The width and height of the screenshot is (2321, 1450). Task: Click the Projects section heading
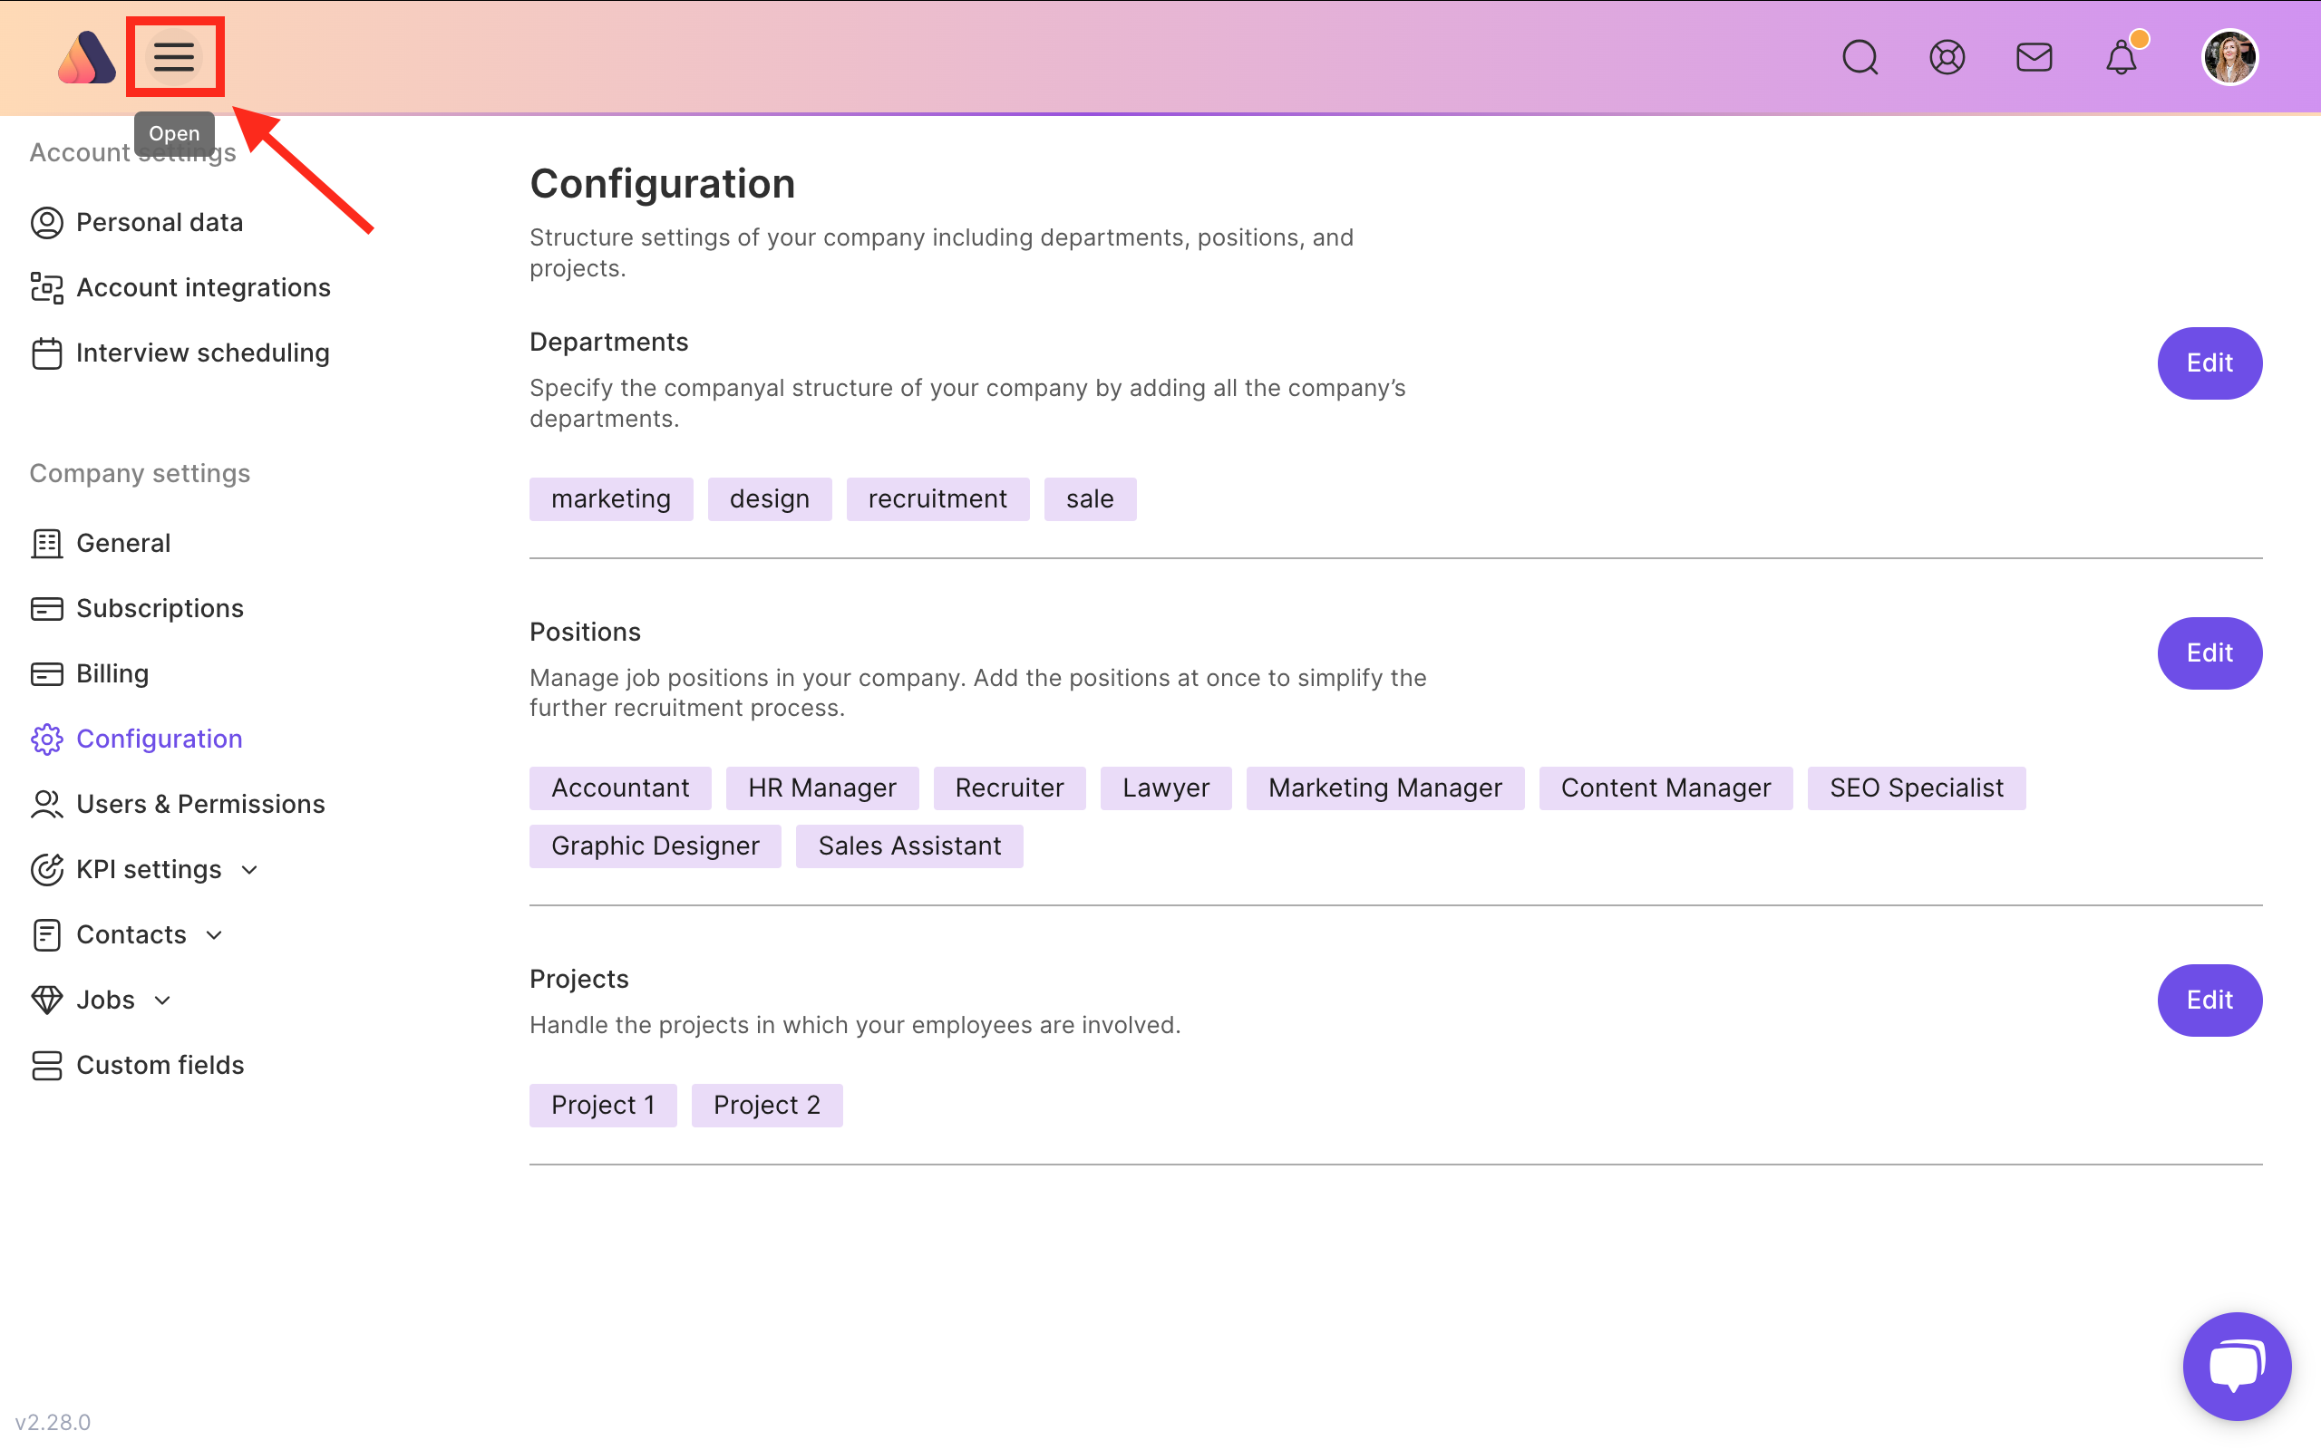tap(579, 978)
